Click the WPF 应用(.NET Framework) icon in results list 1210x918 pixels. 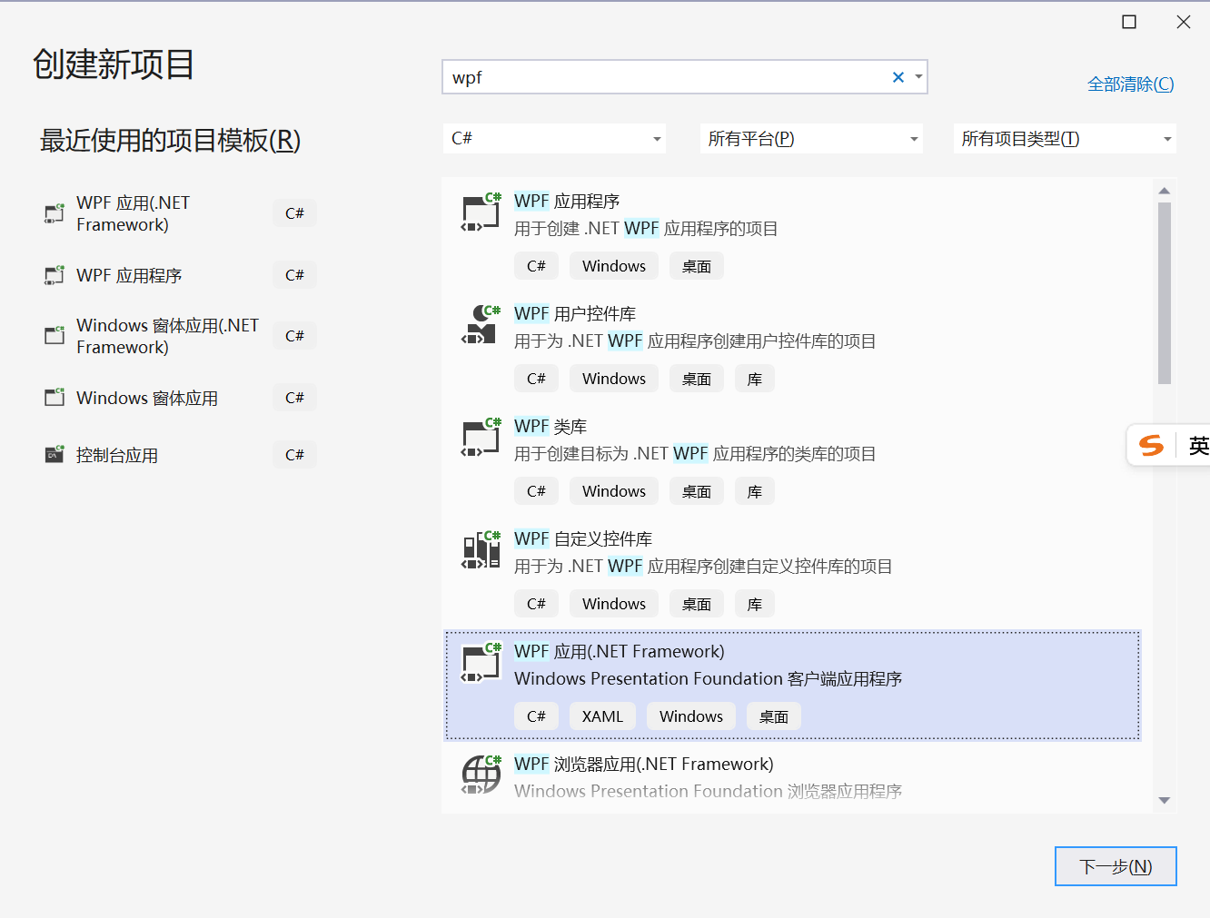click(x=481, y=662)
